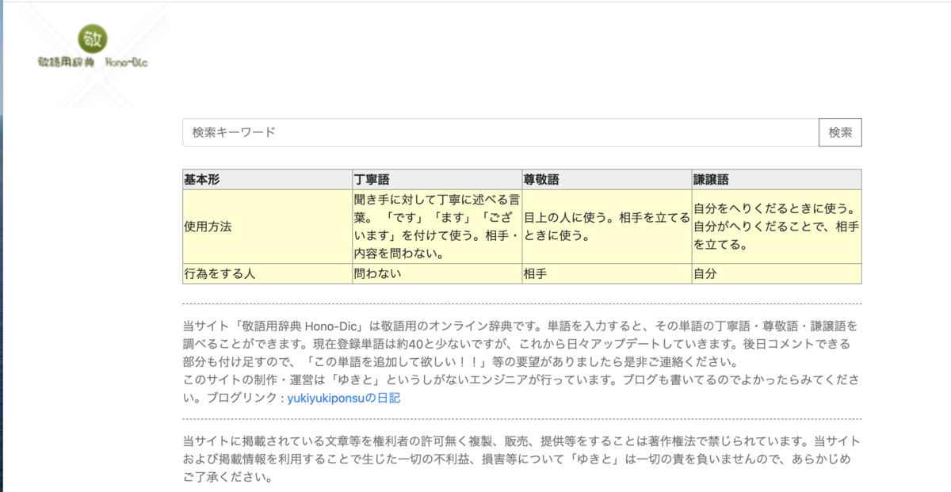The image size is (951, 492).
Task: Click the 検索 search button
Action: pos(839,132)
